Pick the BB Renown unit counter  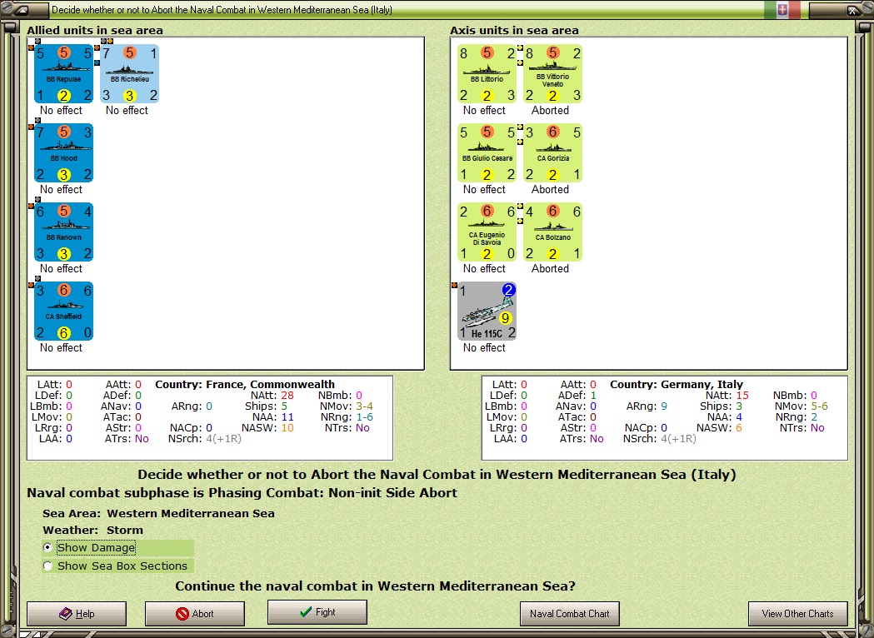pos(63,232)
